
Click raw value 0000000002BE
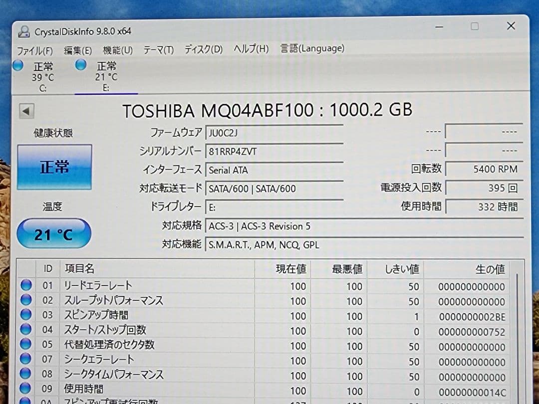click(x=472, y=317)
